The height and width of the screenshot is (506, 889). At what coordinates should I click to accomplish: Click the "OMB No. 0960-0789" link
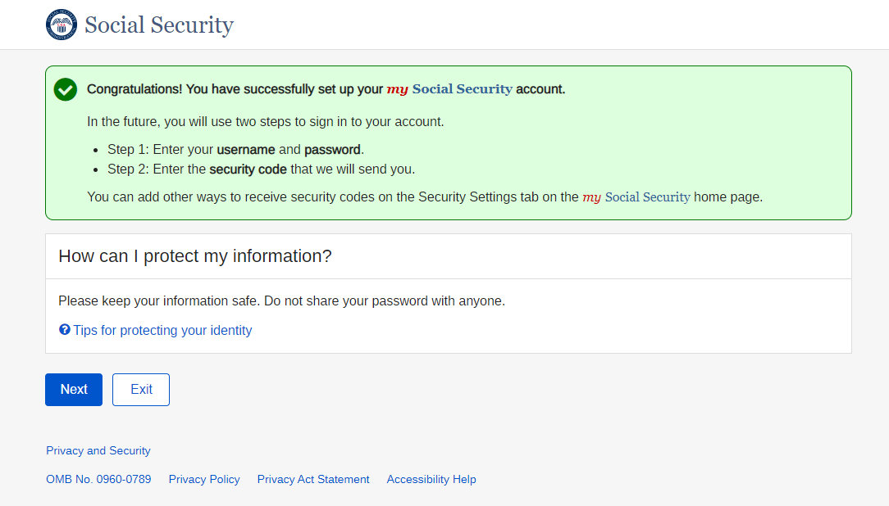[98, 480]
